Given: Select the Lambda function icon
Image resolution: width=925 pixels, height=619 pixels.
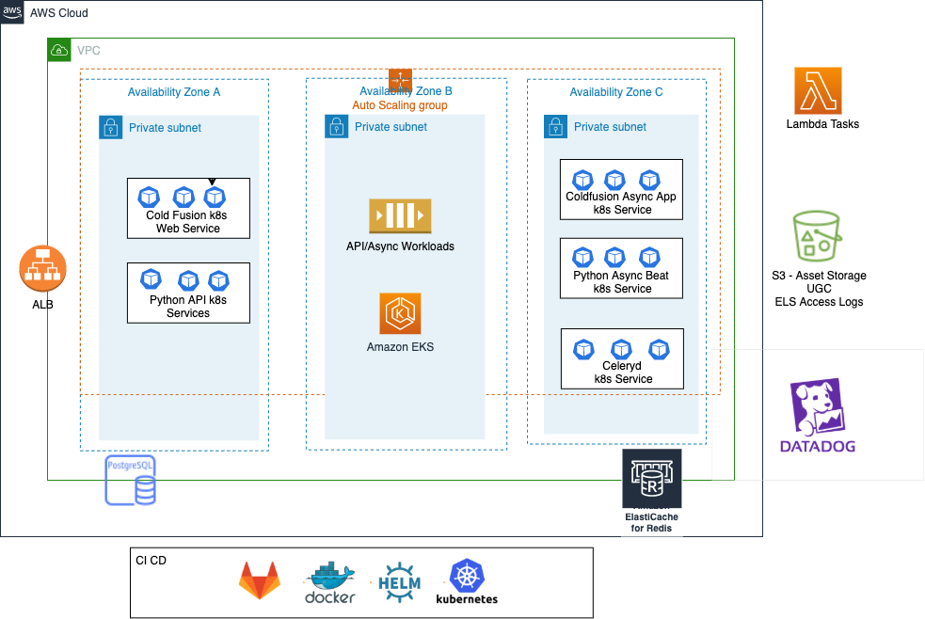Looking at the screenshot, I should point(818,91).
